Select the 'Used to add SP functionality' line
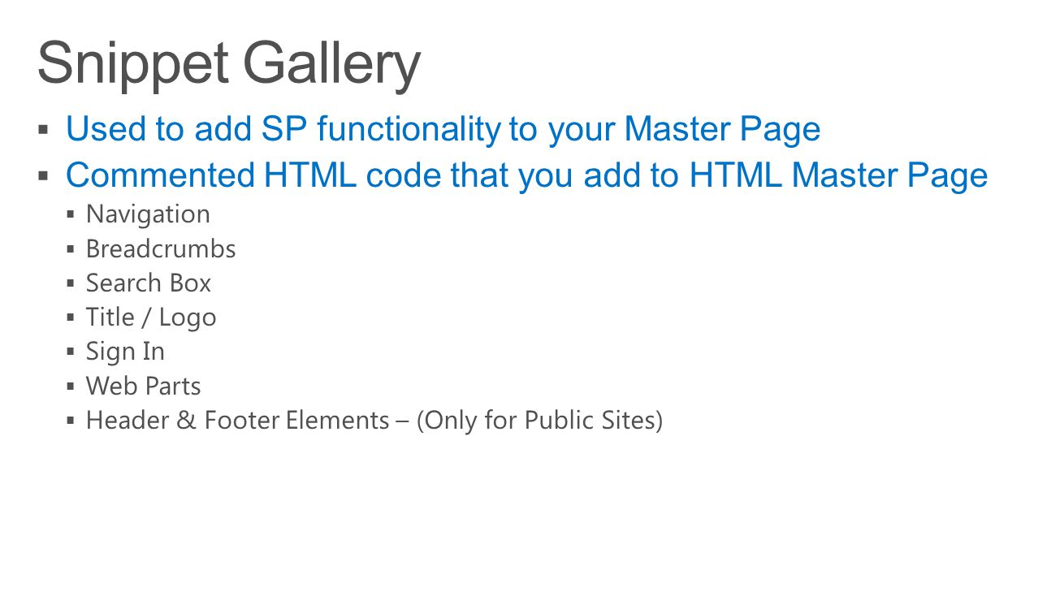Image resolution: width=1060 pixels, height=596 pixels. pyautogui.click(x=443, y=129)
